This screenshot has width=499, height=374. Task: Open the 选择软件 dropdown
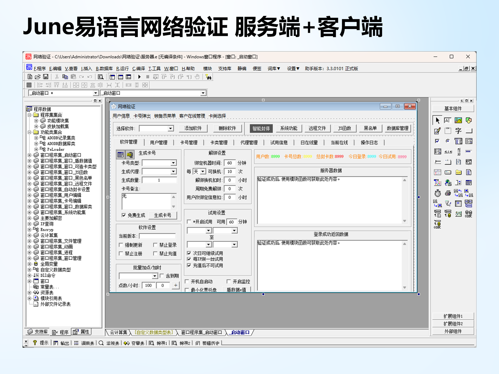click(x=170, y=128)
